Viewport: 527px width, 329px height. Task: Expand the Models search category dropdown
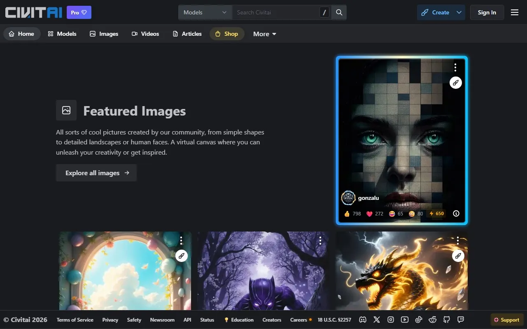(x=205, y=12)
